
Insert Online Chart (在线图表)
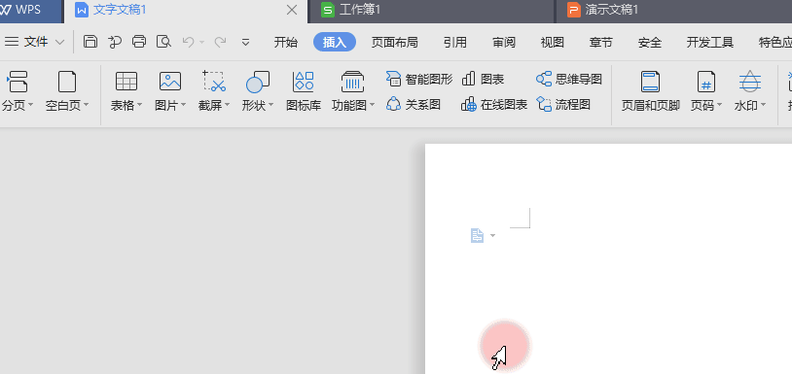[494, 104]
